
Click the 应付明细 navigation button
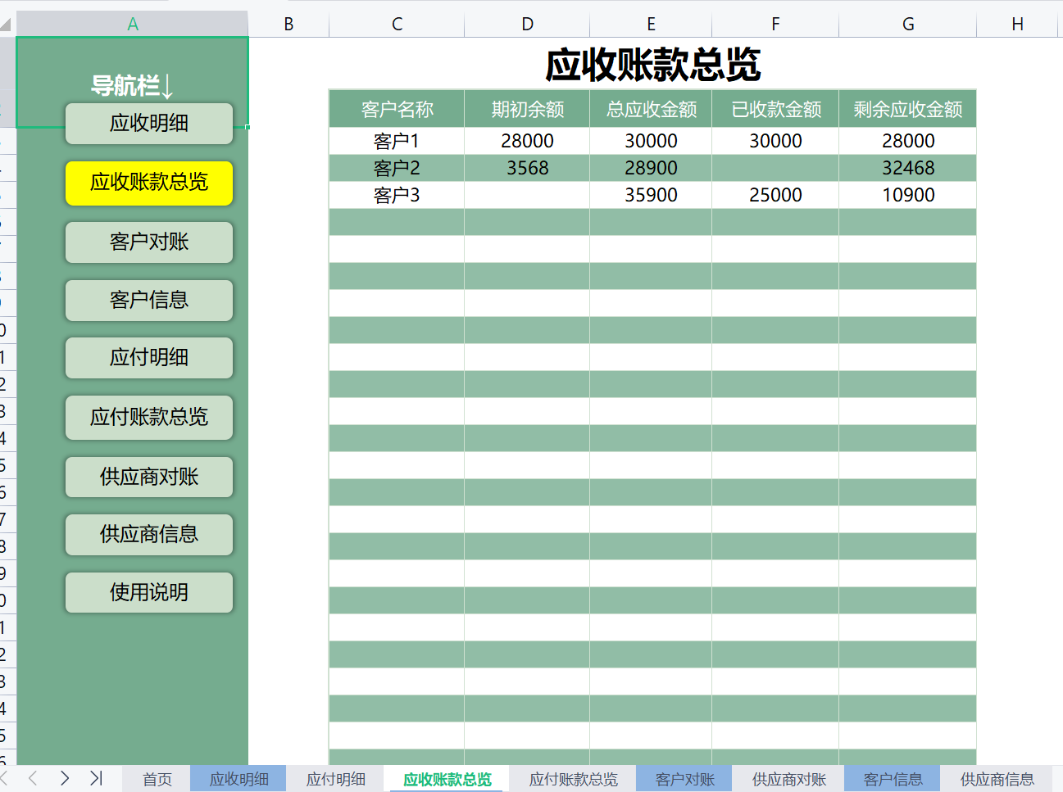coord(148,358)
